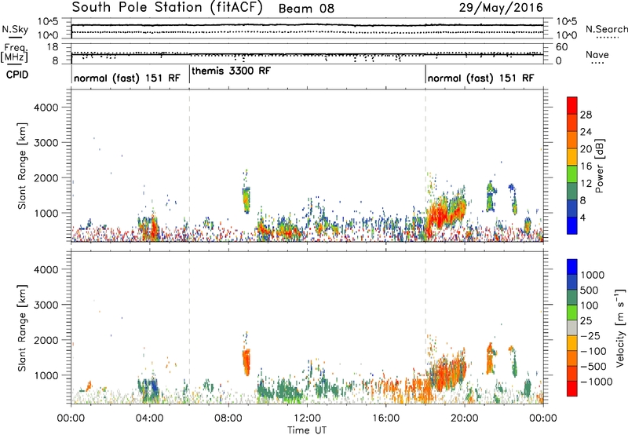
Task: Click the blue bottom of the Power colorbar
Action: (x=572, y=225)
